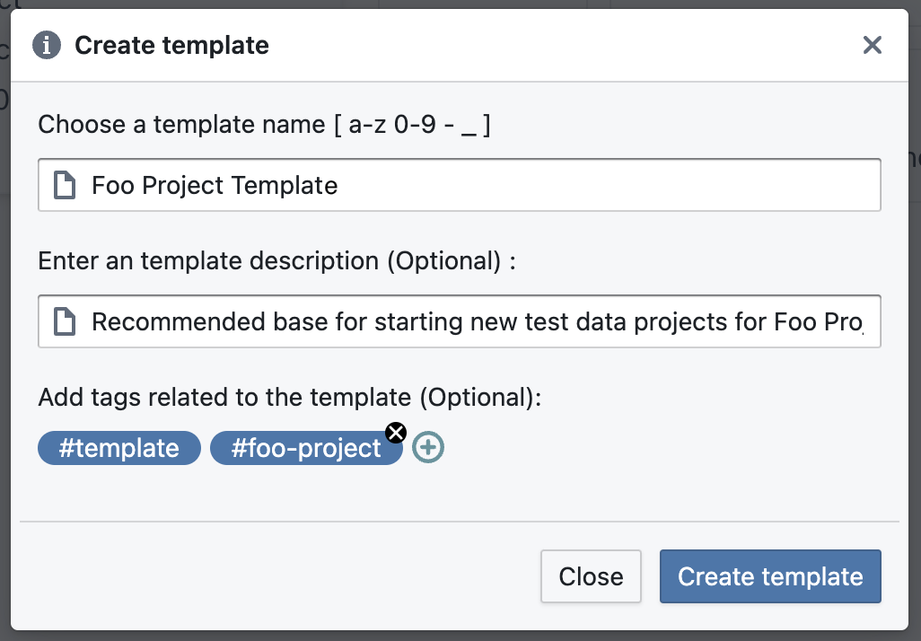The image size is (921, 641).
Task: Click the file icon in template name field
Action: pyautogui.click(x=65, y=185)
